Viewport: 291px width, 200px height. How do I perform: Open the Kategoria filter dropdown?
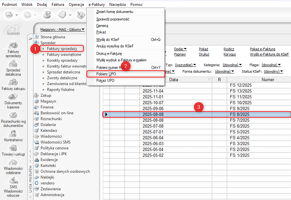232,65
